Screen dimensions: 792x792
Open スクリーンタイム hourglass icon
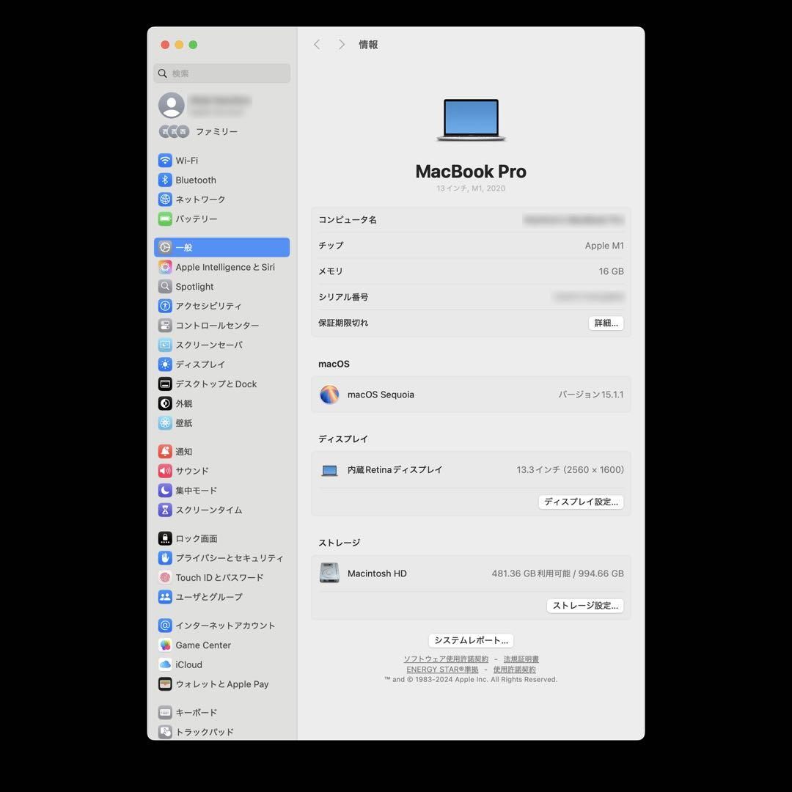point(165,510)
